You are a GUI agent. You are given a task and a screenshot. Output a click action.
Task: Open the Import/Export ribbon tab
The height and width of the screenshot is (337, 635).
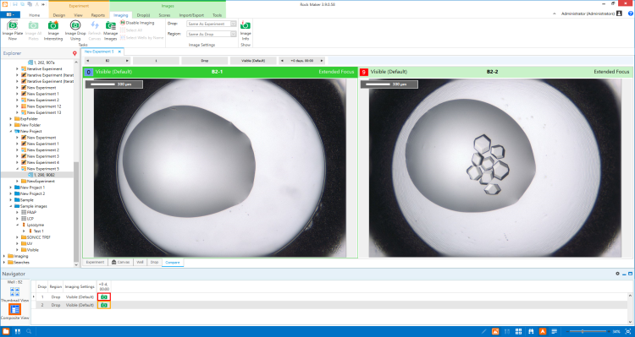coord(191,15)
